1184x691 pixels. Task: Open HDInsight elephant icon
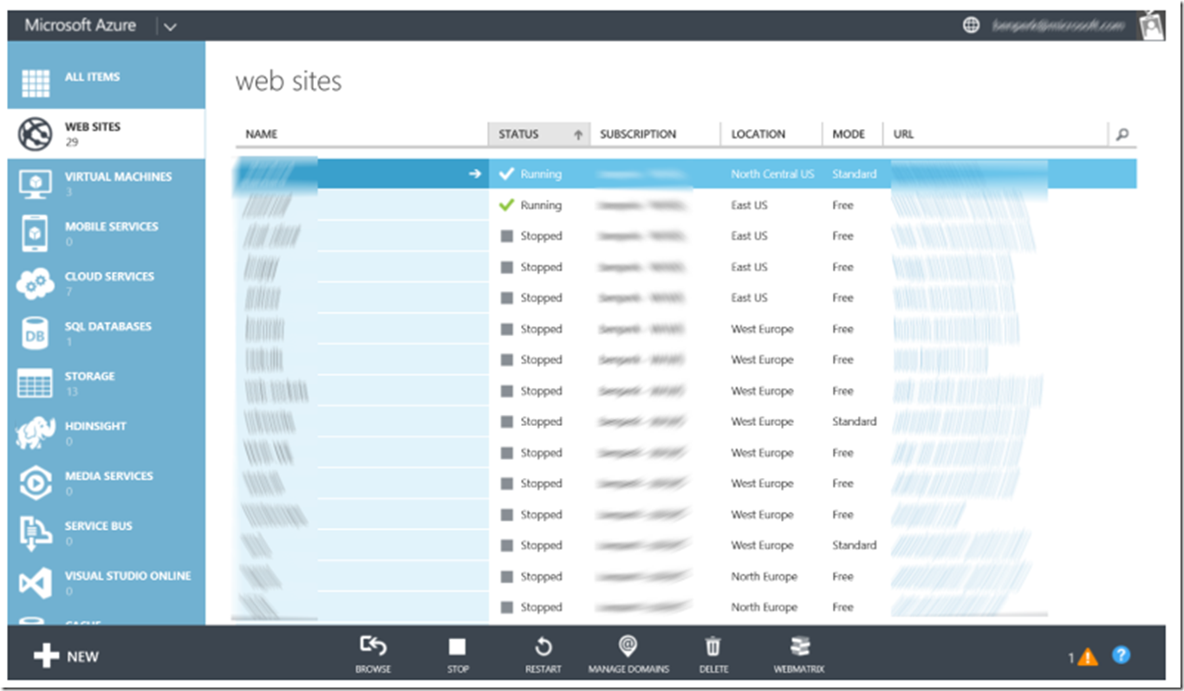36,433
